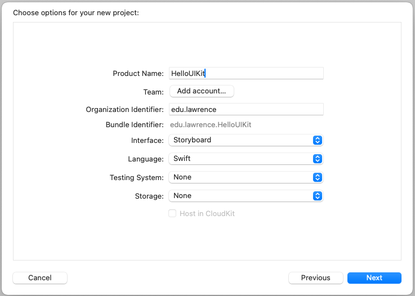
Task: Dismiss the dialog with Cancel
Action: [40, 278]
